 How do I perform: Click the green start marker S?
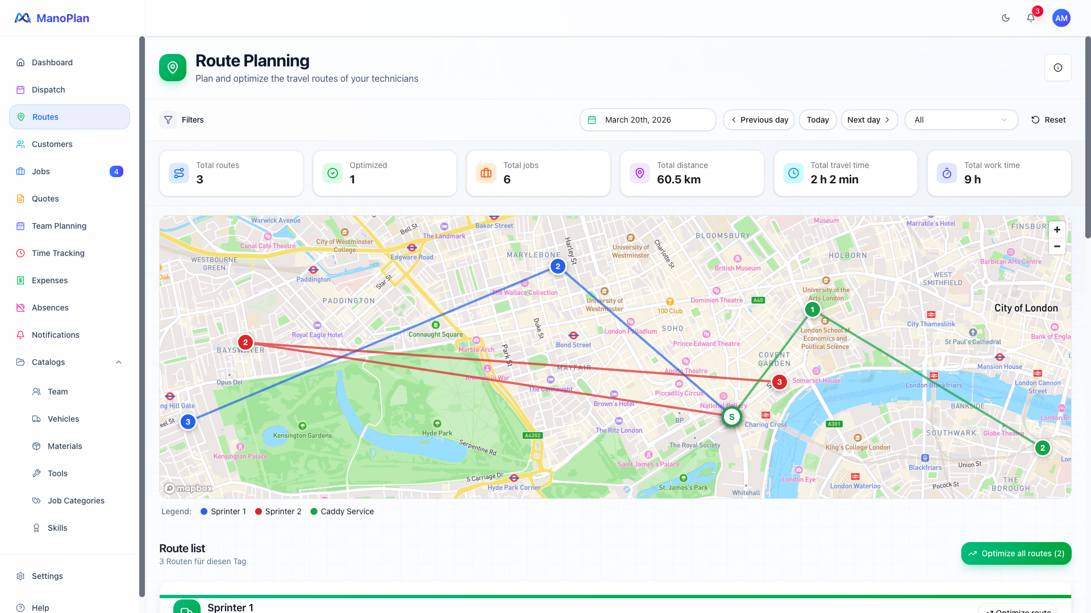[731, 417]
